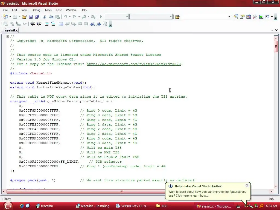The height and width of the screenshot is (210, 280).
Task: Click the Navigate Forward icon
Action: 93,17
